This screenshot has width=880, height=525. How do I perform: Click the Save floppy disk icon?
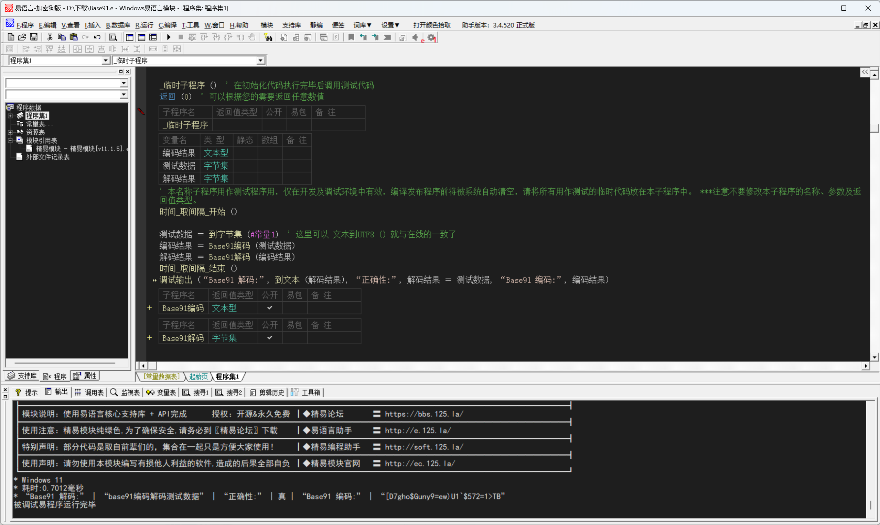pos(34,37)
